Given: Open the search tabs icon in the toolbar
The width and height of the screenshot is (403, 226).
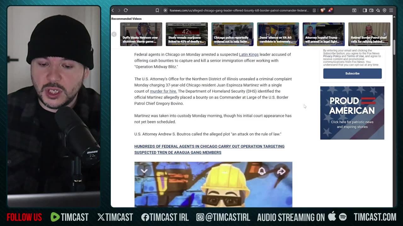Looking at the screenshot, I should (x=354, y=10).
